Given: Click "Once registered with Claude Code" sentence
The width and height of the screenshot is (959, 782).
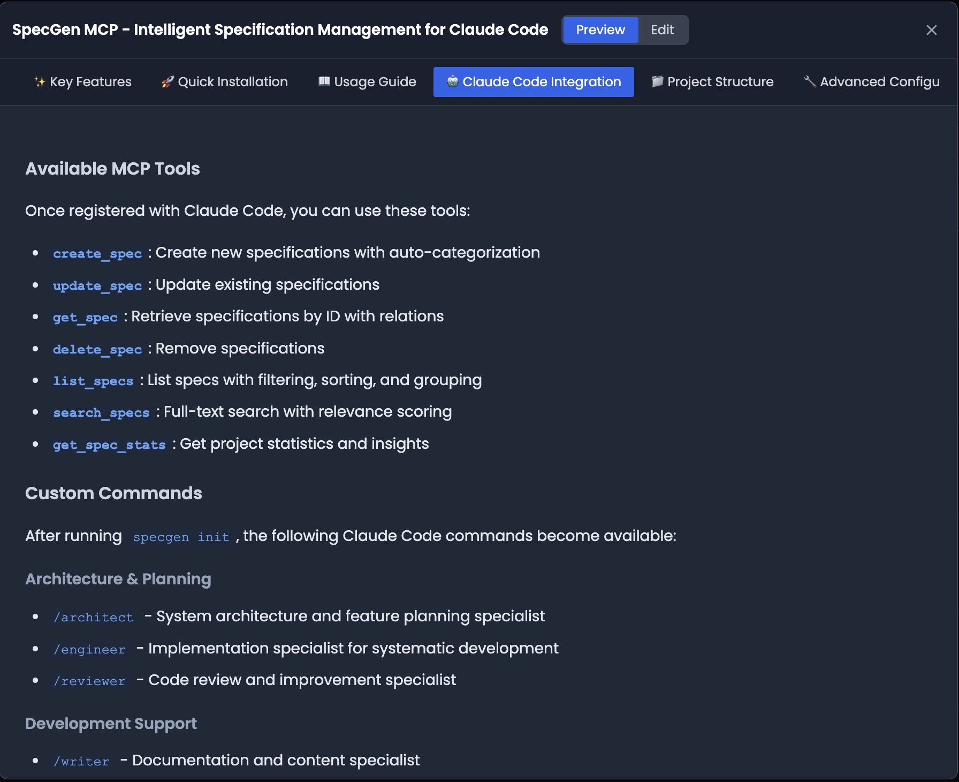Looking at the screenshot, I should point(248,210).
